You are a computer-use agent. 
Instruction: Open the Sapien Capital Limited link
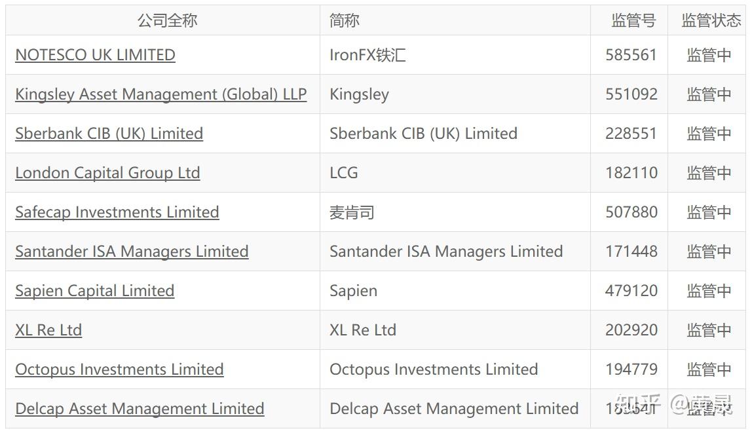point(94,291)
